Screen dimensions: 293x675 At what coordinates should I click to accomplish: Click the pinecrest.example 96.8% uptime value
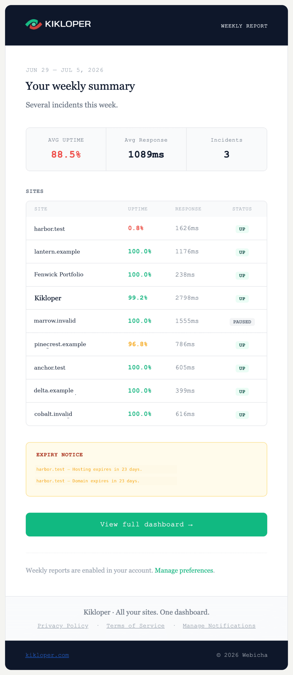pyautogui.click(x=138, y=344)
